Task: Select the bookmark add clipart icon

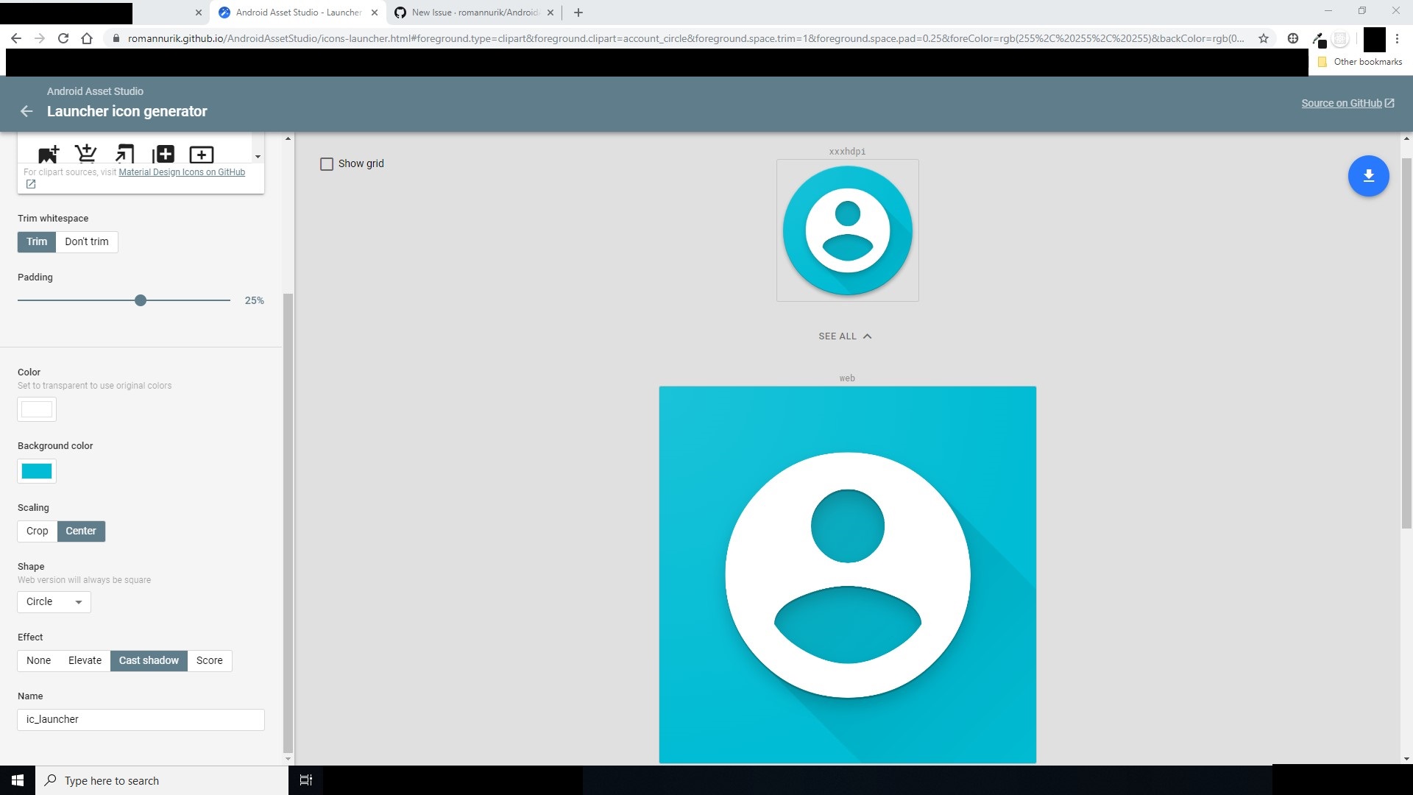Action: 48,154
